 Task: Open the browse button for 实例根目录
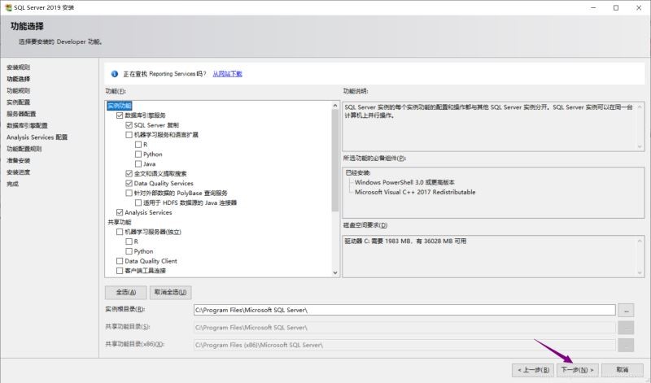coord(626,310)
